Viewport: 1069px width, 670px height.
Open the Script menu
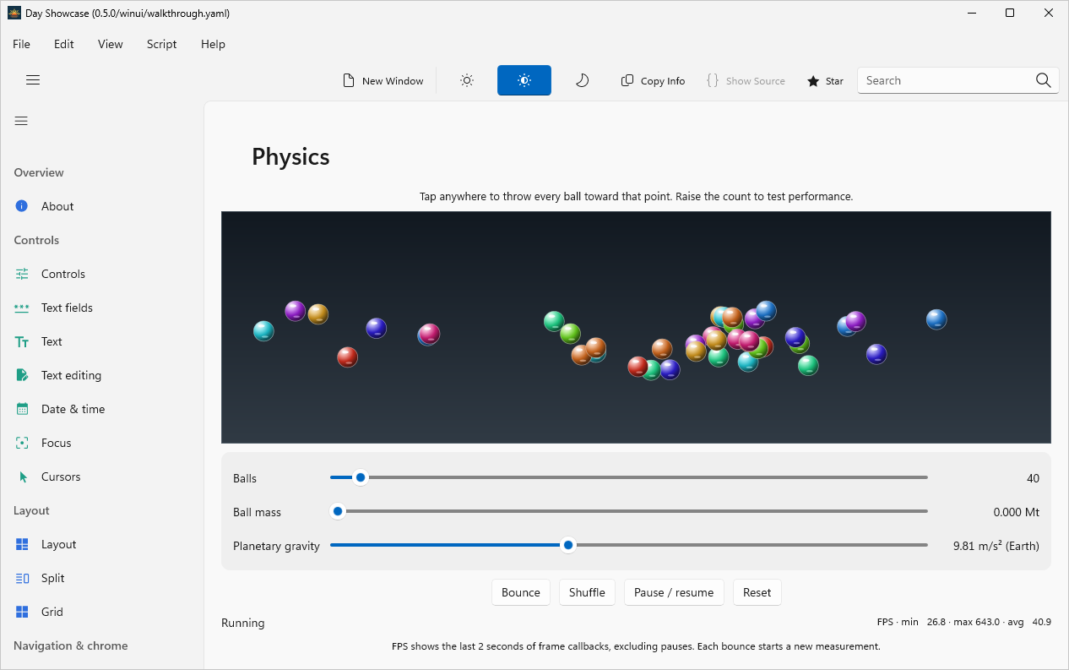coord(161,44)
